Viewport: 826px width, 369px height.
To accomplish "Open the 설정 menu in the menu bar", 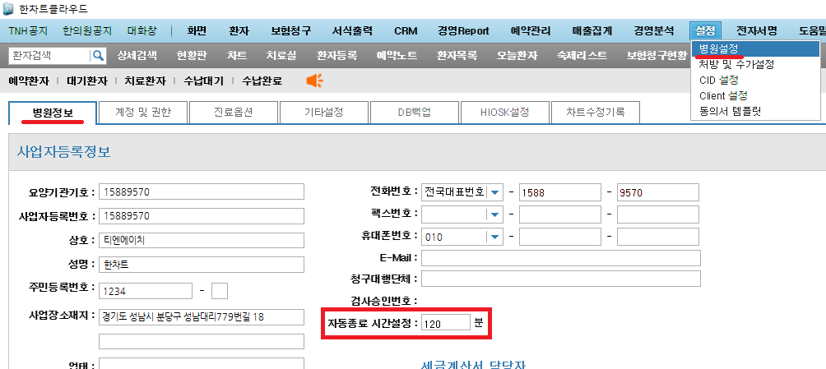I will point(705,31).
